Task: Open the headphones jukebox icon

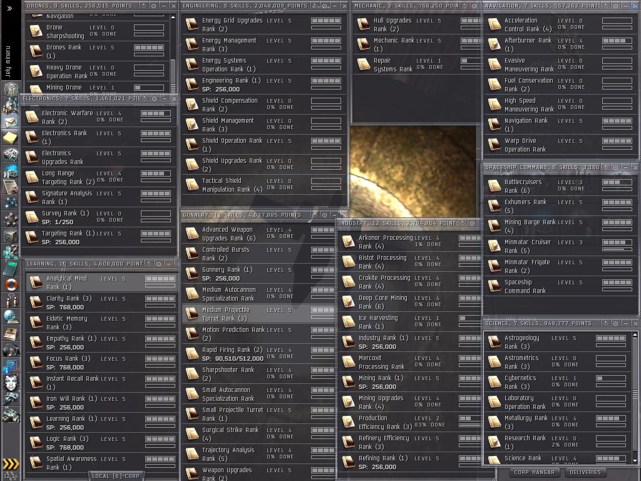Action: click(11, 349)
